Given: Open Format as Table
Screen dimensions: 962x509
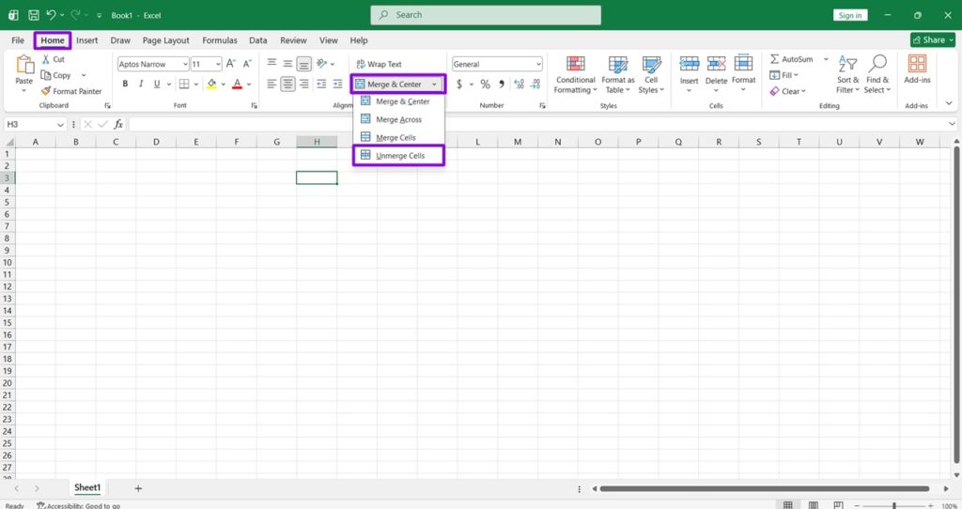Looking at the screenshot, I should 618,75.
